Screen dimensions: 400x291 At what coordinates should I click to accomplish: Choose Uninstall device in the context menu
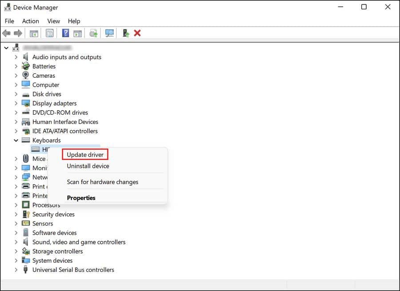coord(88,166)
